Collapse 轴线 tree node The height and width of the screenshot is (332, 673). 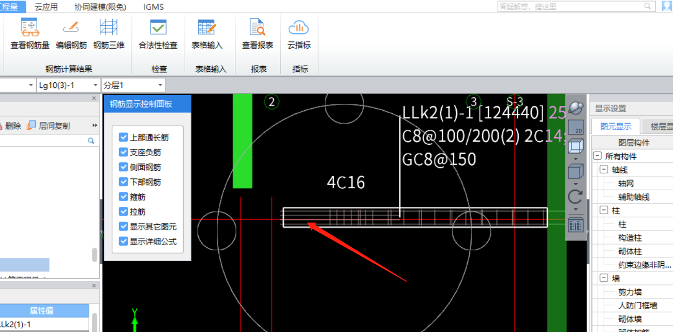[x=604, y=170]
